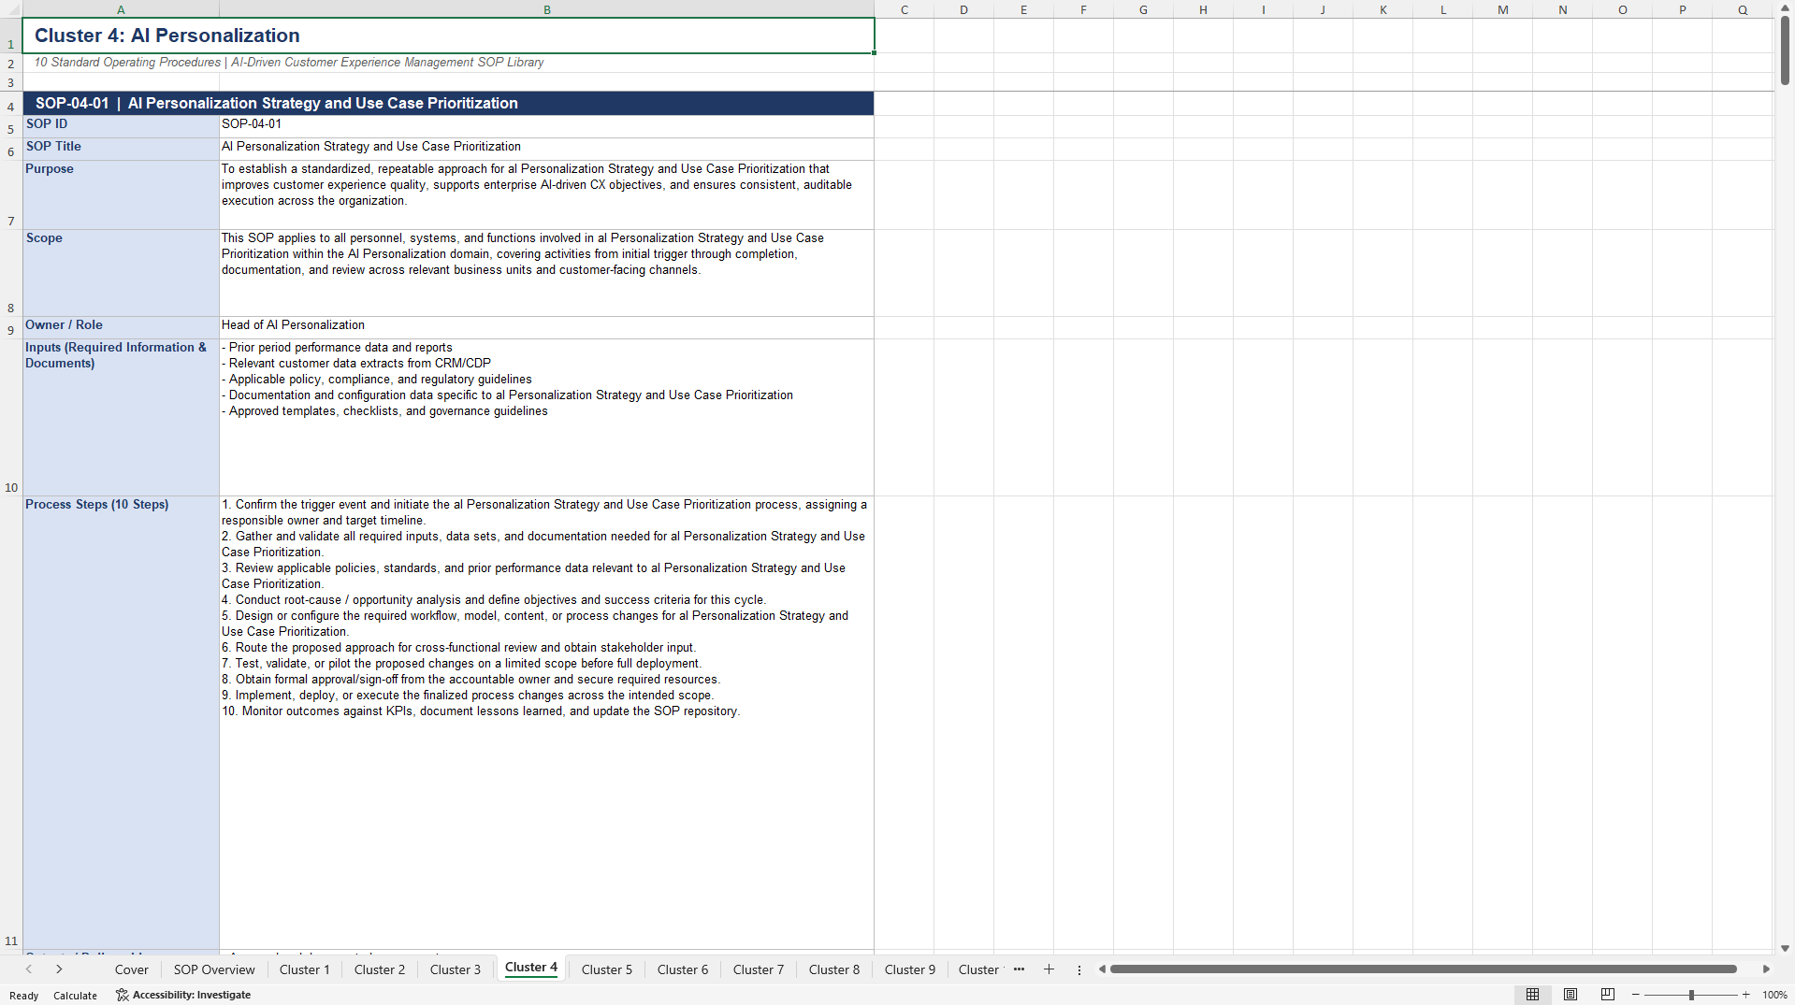Switch to Page Break Preview icon
The image size is (1795, 1005).
pyautogui.click(x=1608, y=995)
